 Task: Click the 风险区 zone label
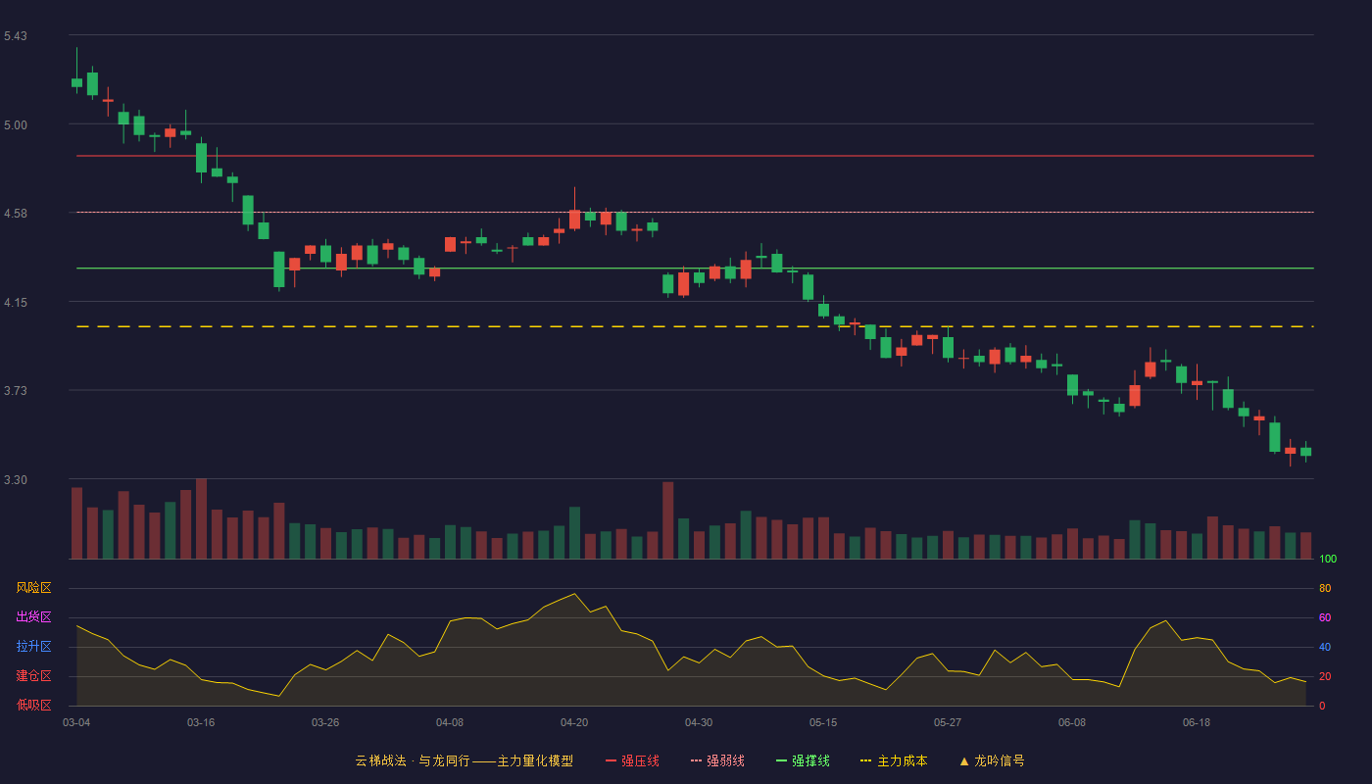[x=33, y=588]
